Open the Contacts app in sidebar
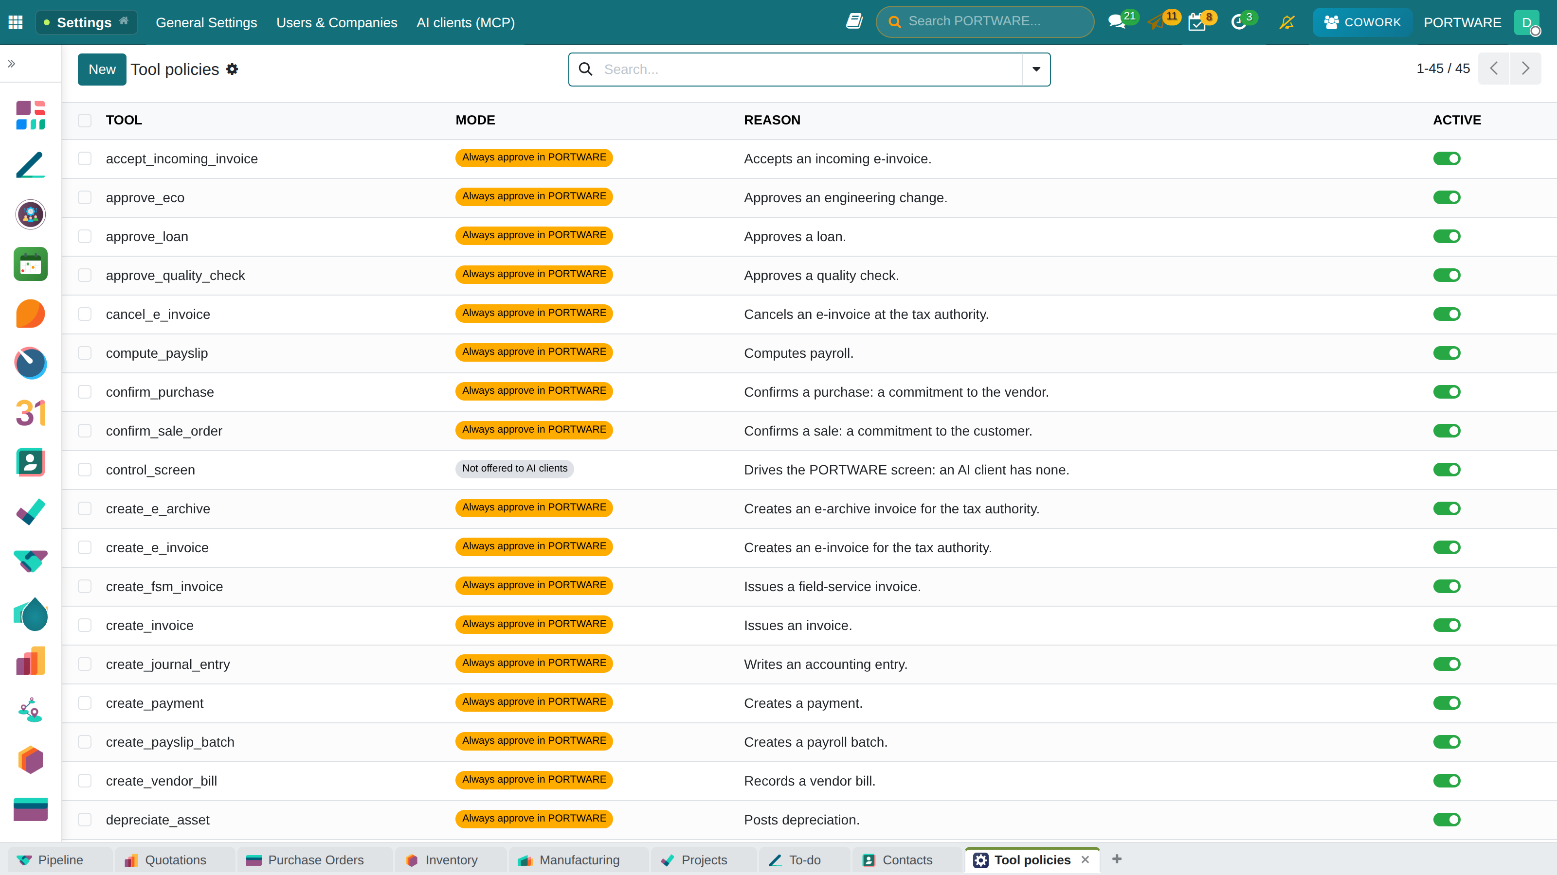Viewport: 1557px width, 875px height. tap(30, 463)
